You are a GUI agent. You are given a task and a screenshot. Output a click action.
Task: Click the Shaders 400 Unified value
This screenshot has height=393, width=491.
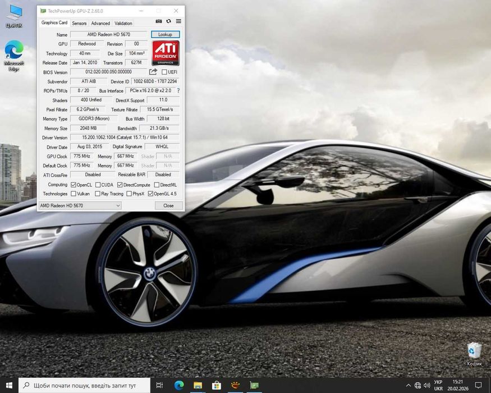tap(91, 100)
